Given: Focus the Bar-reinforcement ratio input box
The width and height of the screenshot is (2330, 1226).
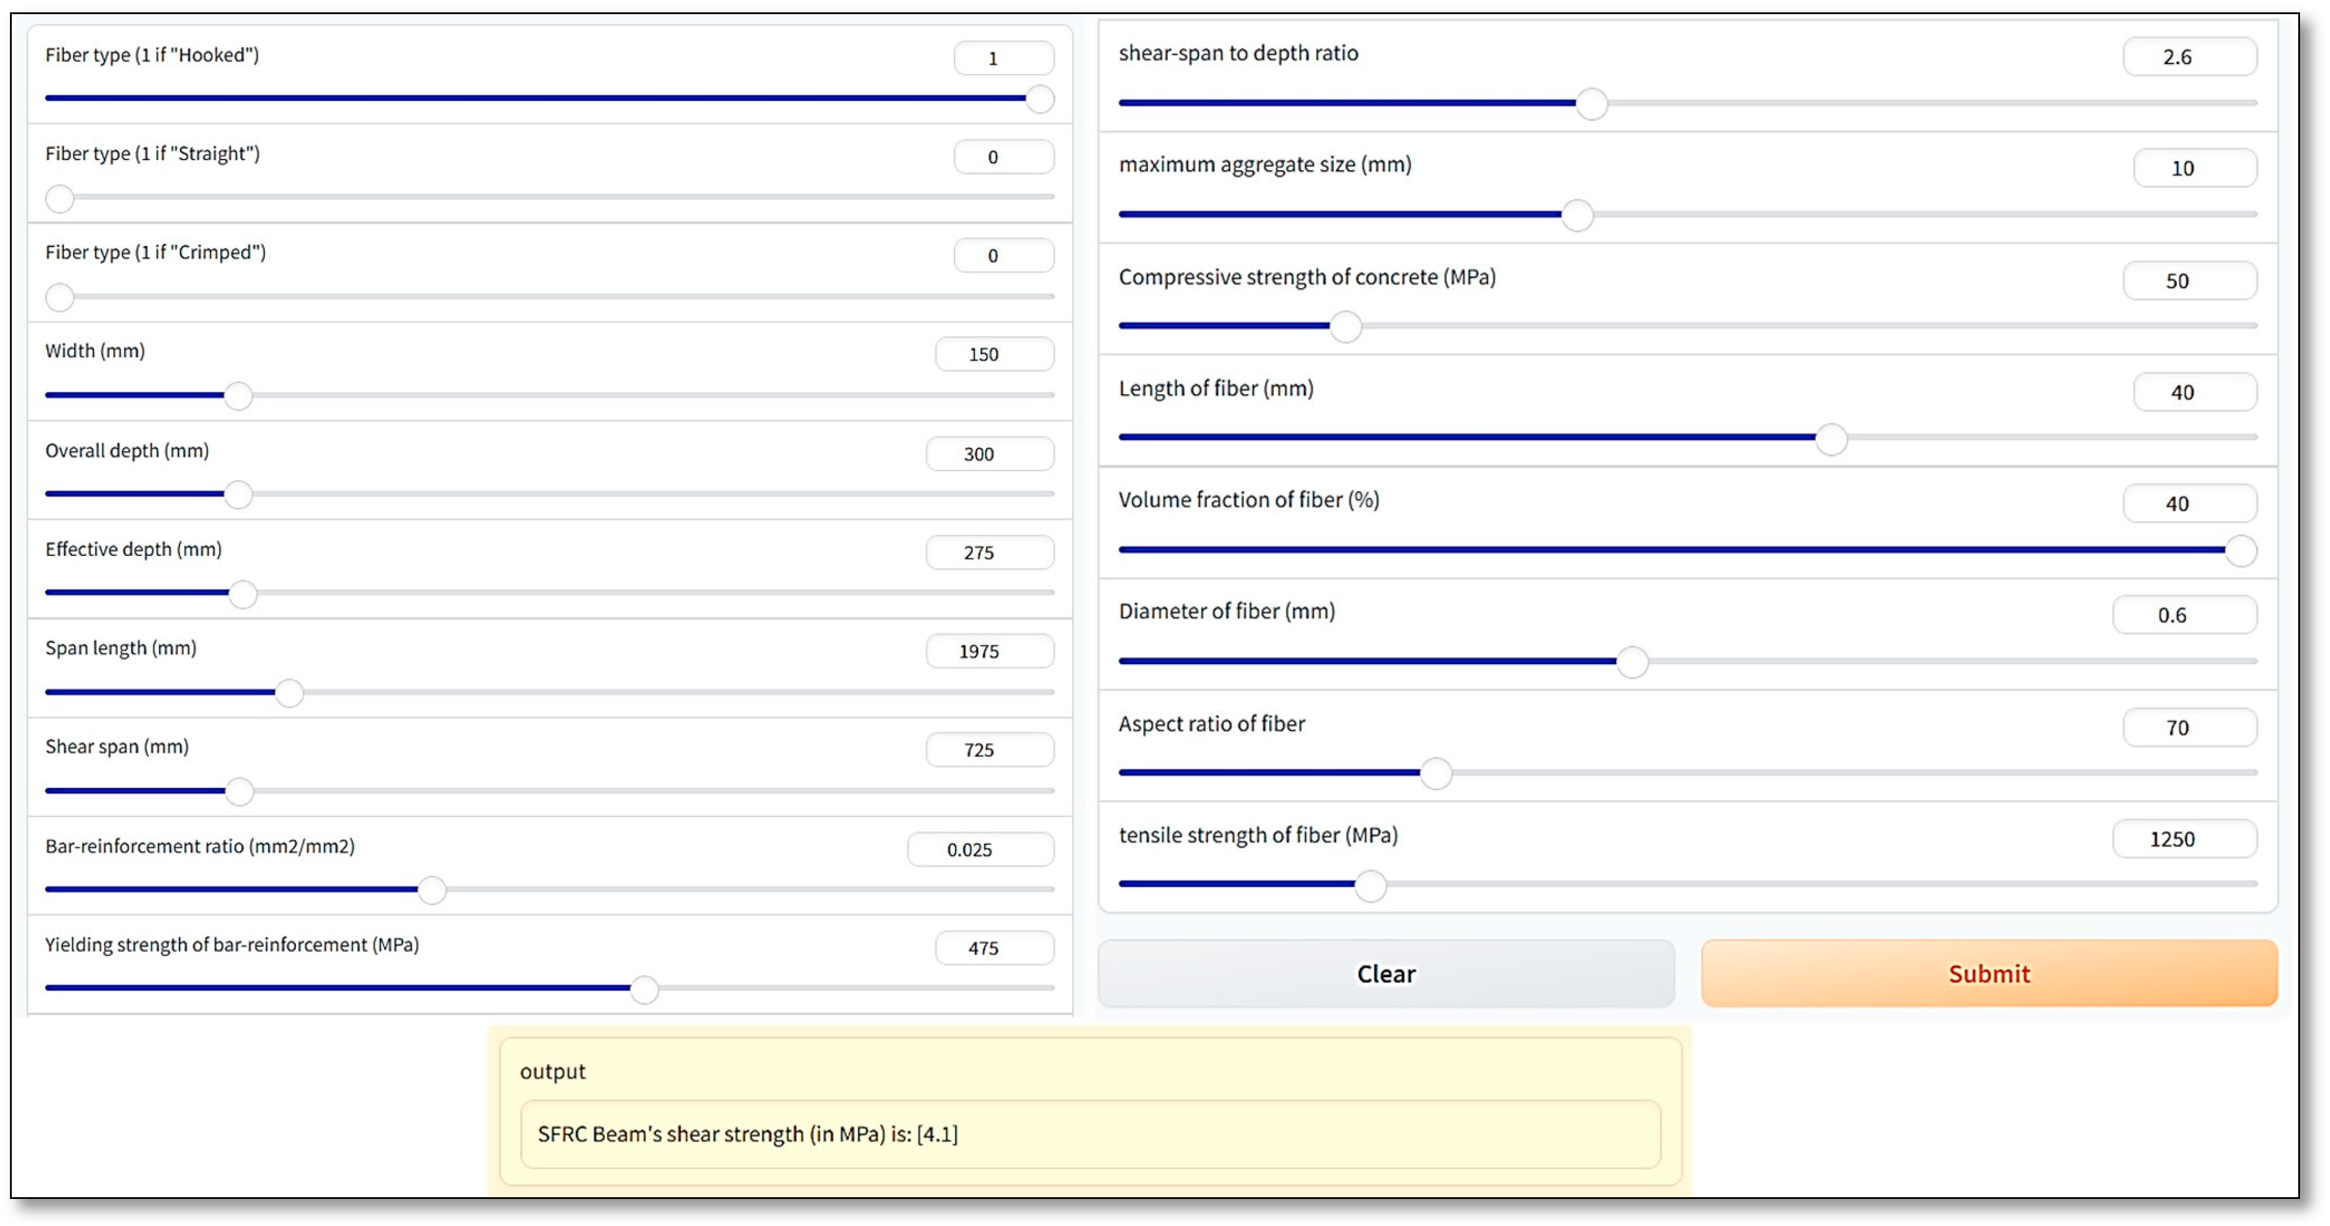Looking at the screenshot, I should [x=980, y=849].
